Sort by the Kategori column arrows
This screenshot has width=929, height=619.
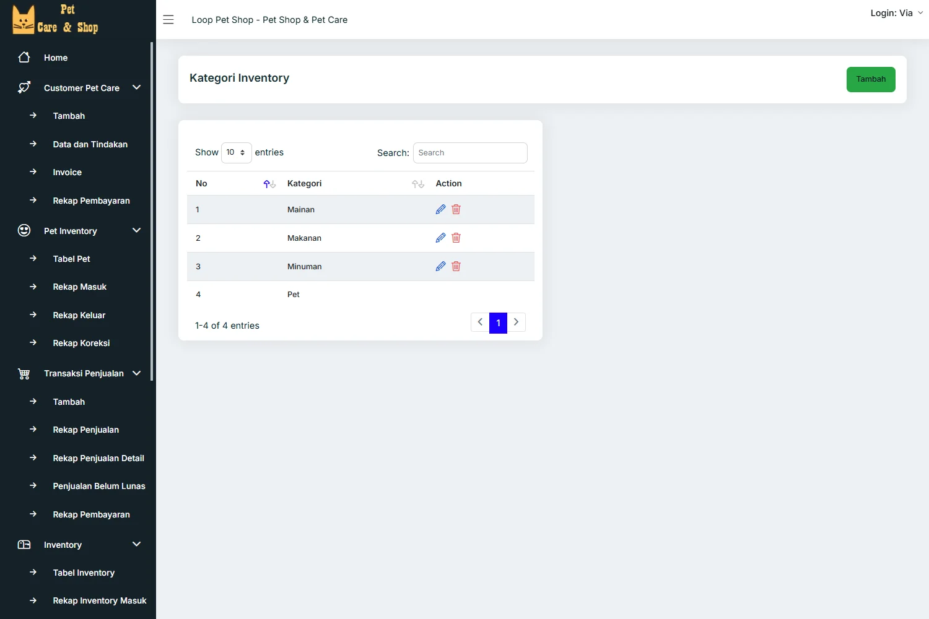[418, 184]
